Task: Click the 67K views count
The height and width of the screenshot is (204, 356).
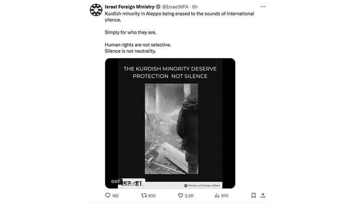Action: [x=225, y=196]
